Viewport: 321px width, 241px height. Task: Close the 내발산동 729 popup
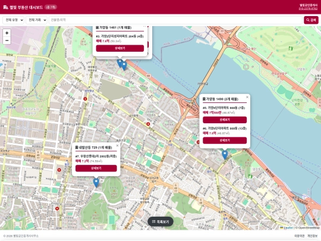(x=117, y=146)
